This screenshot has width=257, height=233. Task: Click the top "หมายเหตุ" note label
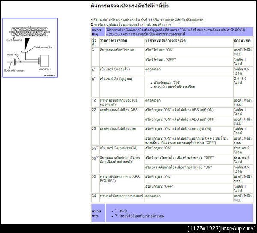pos(98,32)
